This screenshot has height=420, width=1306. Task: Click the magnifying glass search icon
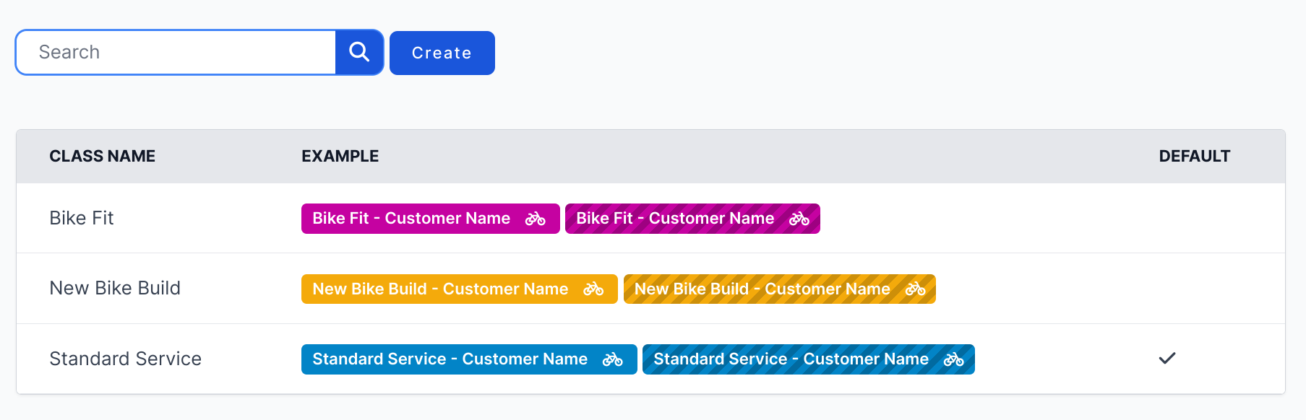click(x=359, y=52)
